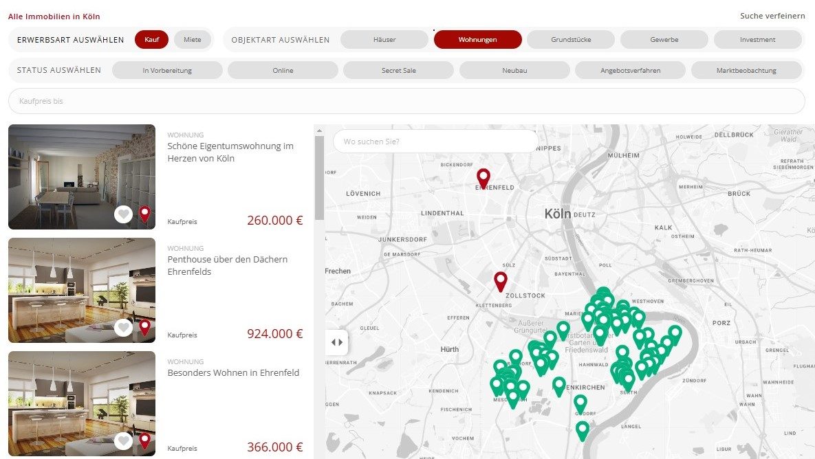Screen dimensions: 815x459
Task: Enable the Neubau status filter
Action: pos(514,70)
